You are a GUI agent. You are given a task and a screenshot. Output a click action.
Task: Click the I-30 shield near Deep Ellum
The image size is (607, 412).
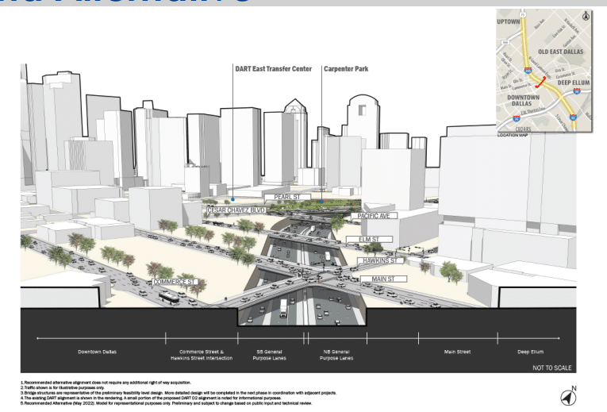coord(577,92)
